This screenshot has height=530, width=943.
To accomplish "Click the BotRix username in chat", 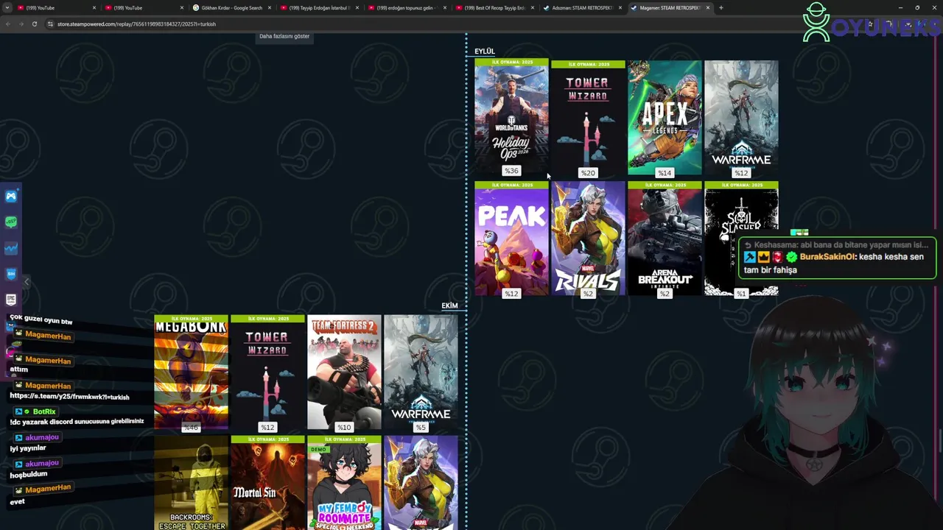I will [x=44, y=411].
